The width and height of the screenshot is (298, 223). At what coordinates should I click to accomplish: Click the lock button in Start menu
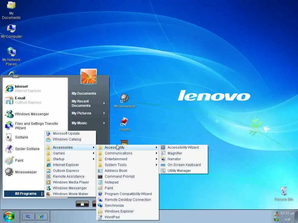pos(82,204)
